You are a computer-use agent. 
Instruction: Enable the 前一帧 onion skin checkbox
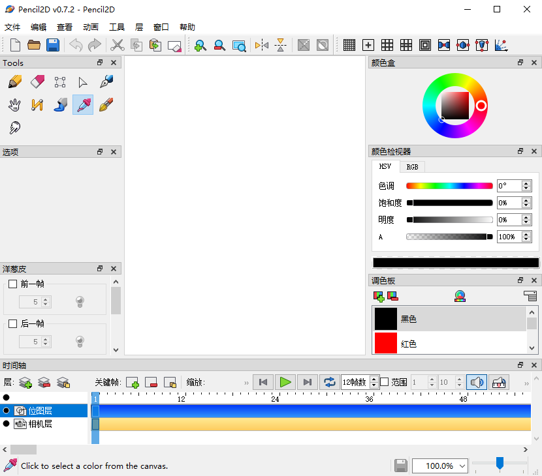[x=12, y=284]
